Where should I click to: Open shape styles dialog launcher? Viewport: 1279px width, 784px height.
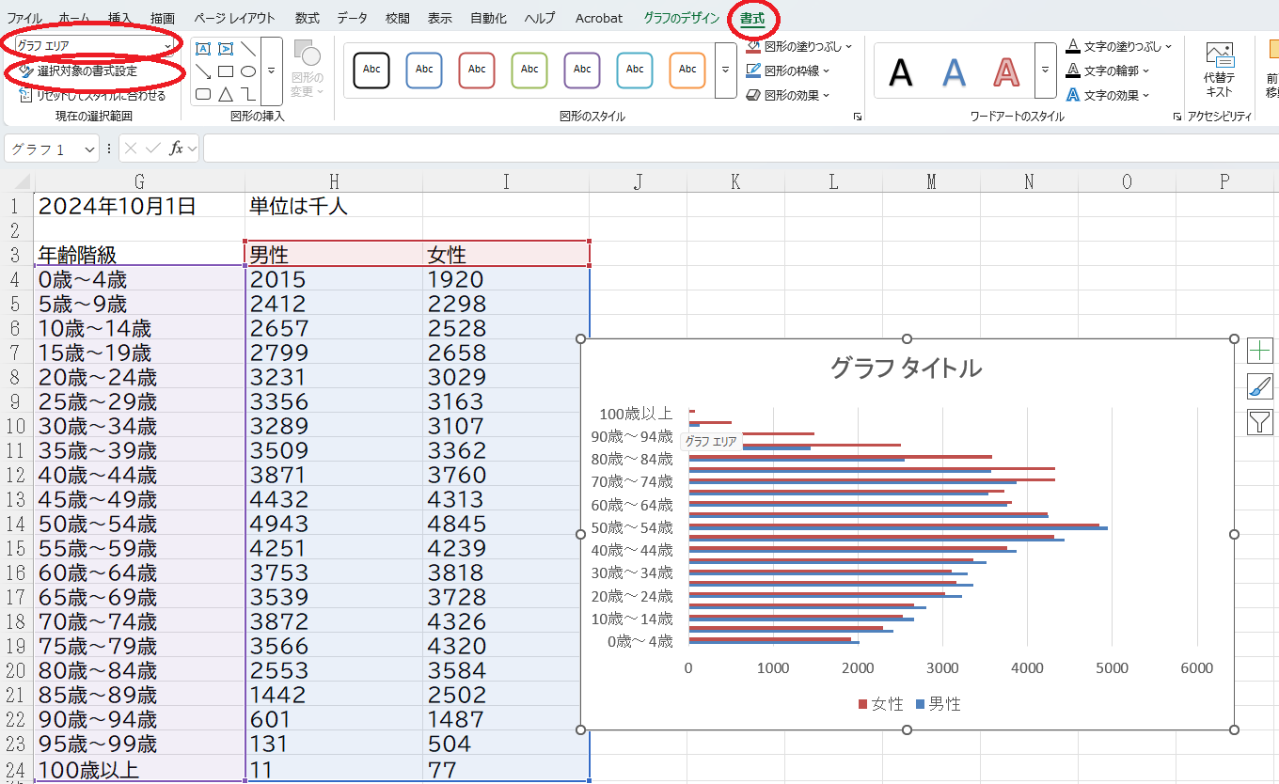click(857, 117)
